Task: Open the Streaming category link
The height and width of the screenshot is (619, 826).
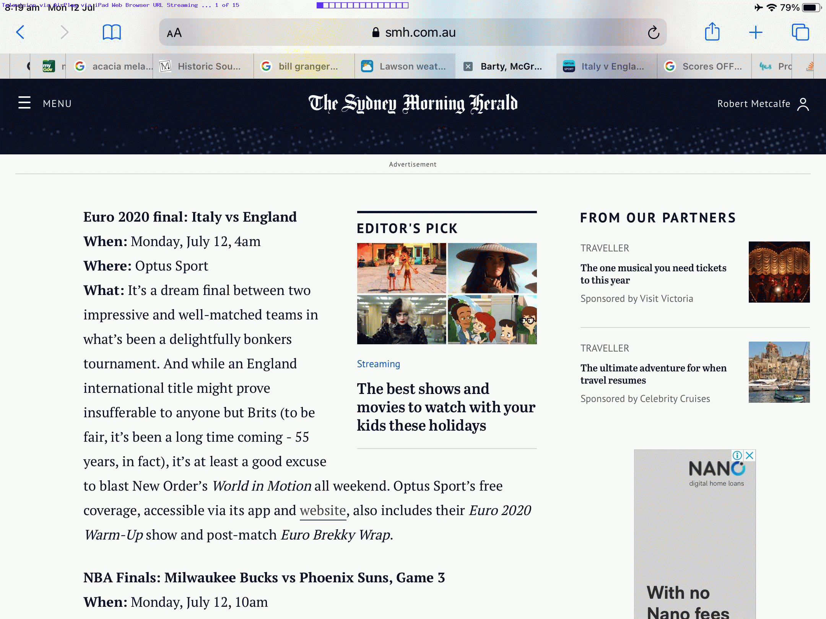Action: (x=378, y=364)
